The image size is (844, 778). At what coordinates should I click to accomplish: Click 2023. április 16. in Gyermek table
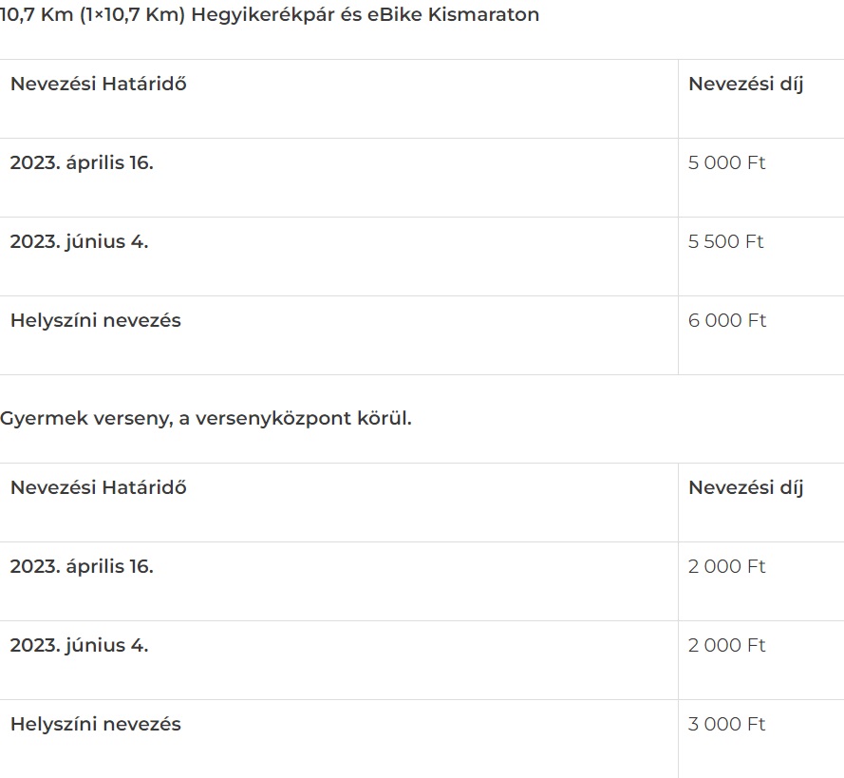coord(82,566)
